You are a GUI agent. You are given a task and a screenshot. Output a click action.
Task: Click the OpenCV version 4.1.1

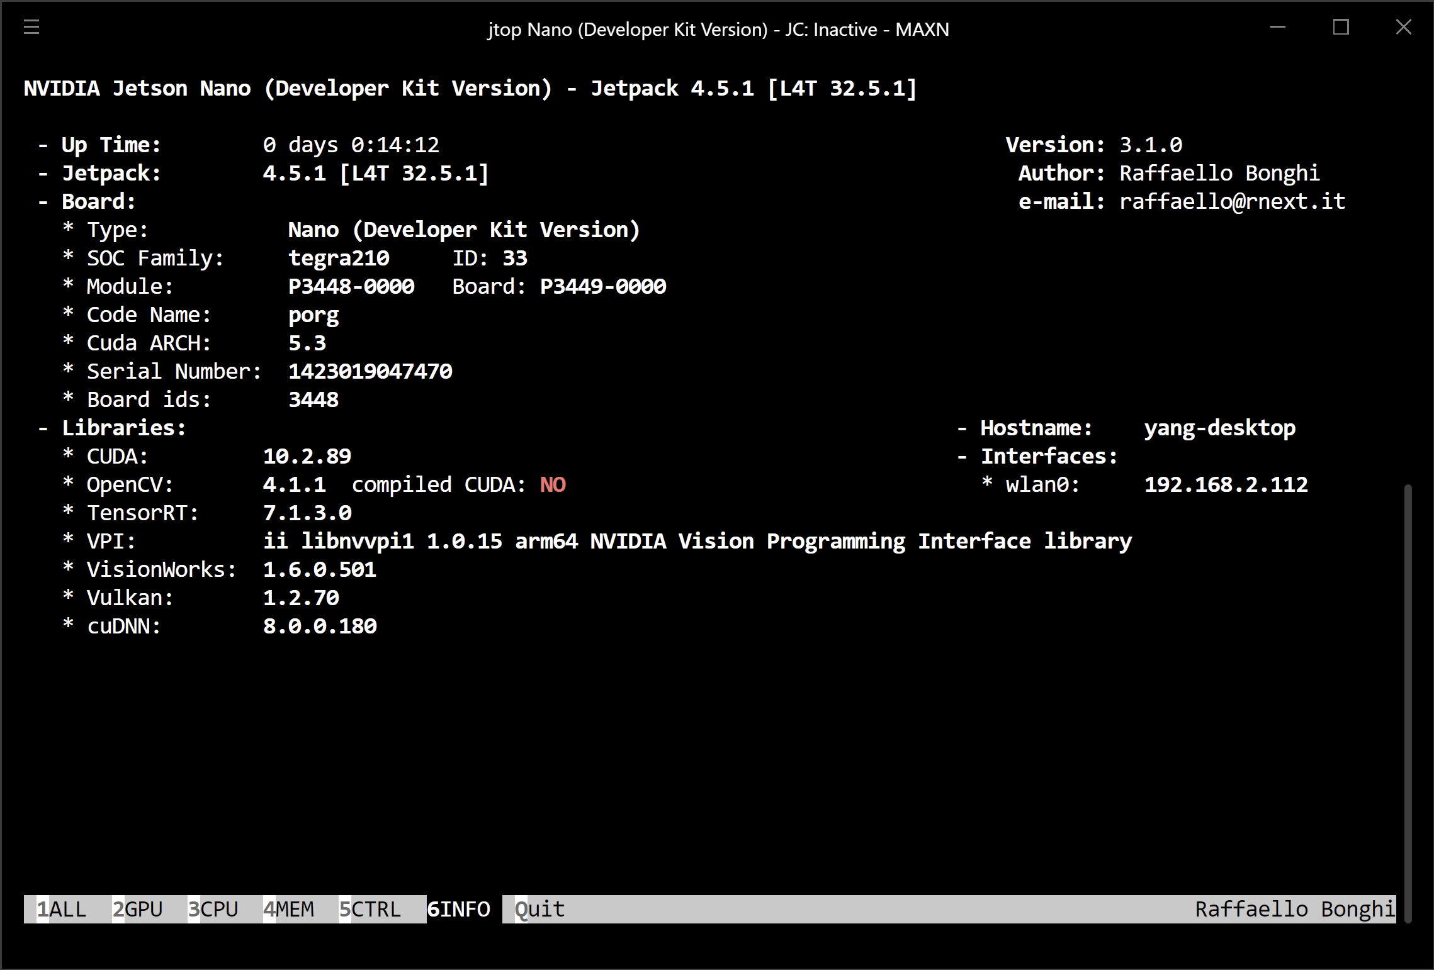(x=295, y=484)
